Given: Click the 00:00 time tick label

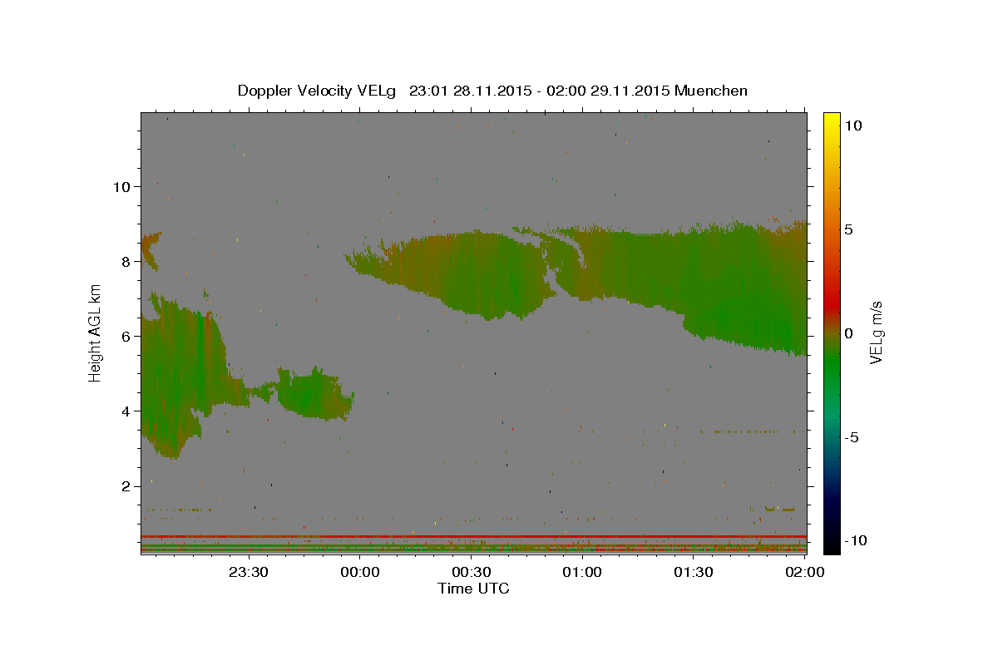Looking at the screenshot, I should point(360,572).
